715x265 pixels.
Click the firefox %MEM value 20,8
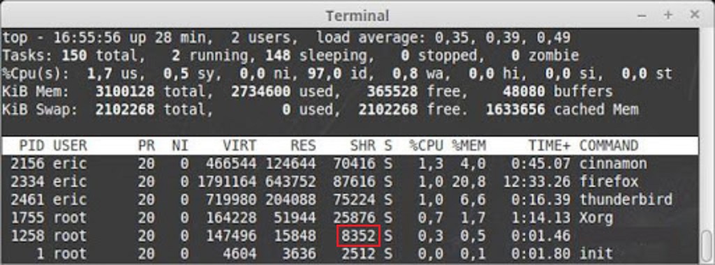coord(469,182)
